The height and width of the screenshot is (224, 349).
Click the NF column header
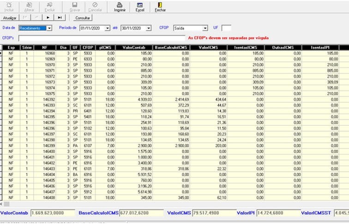coord(44,47)
